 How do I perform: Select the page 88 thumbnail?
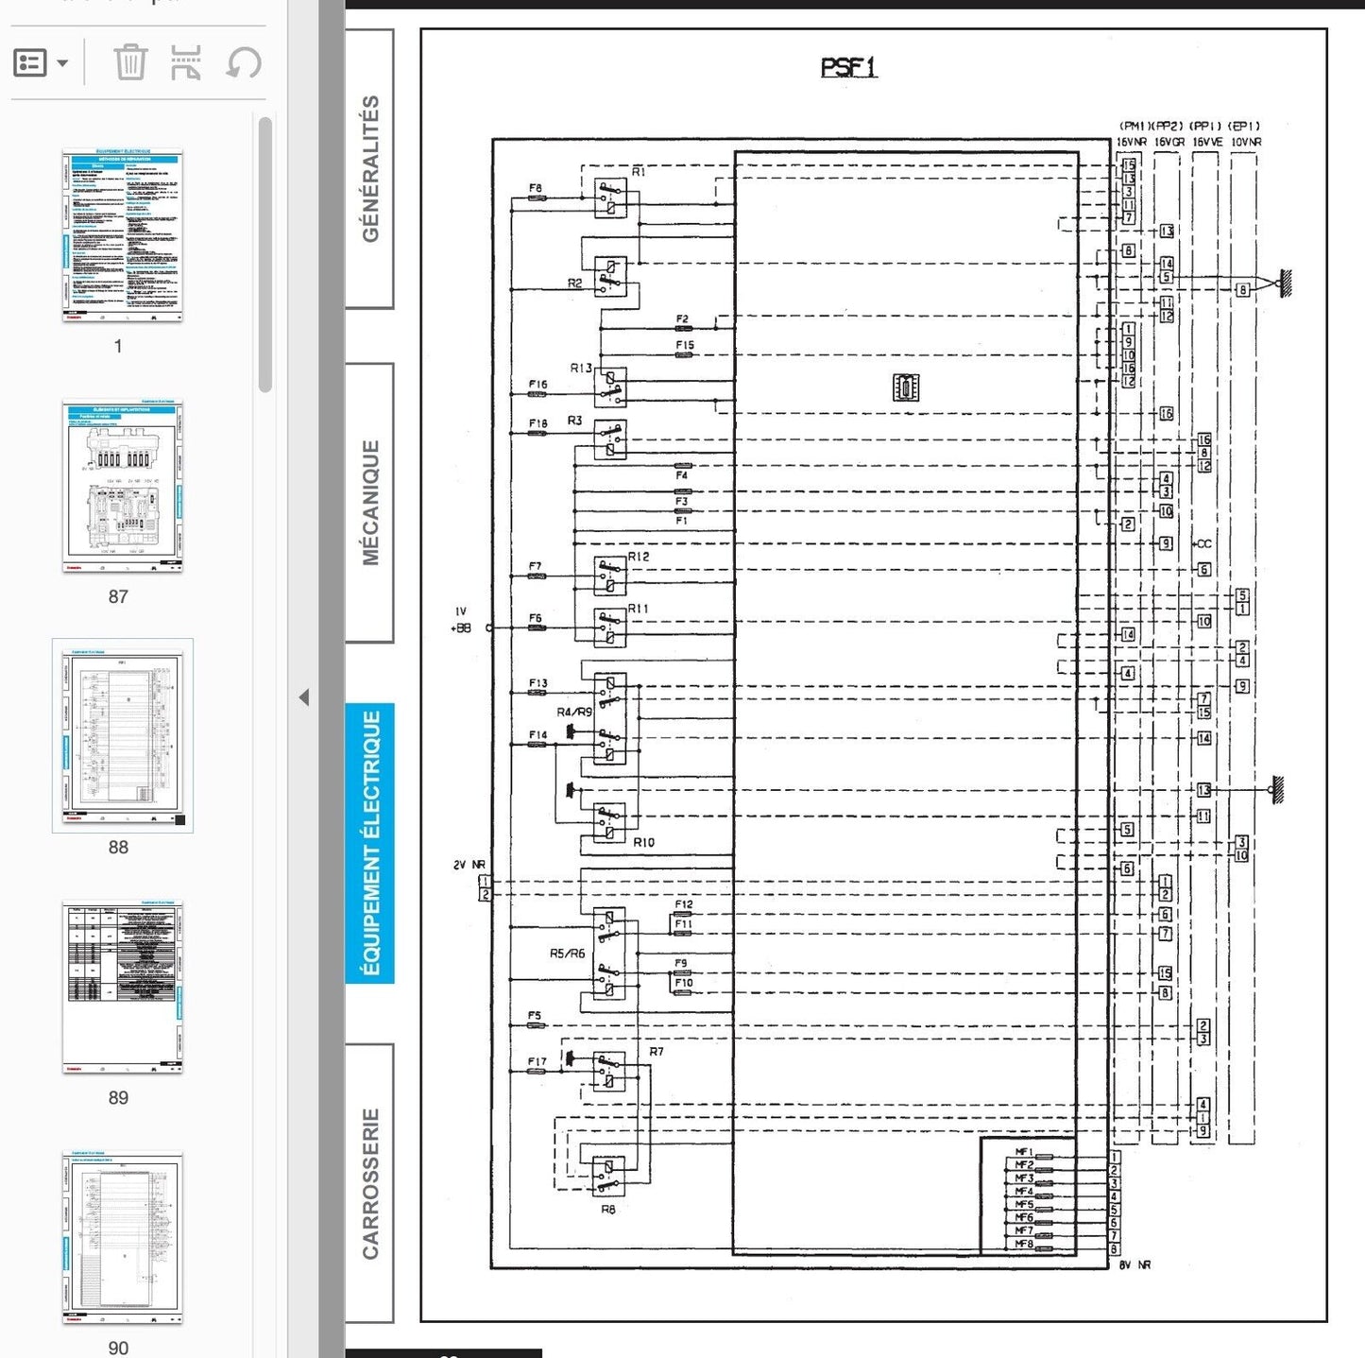[122, 735]
